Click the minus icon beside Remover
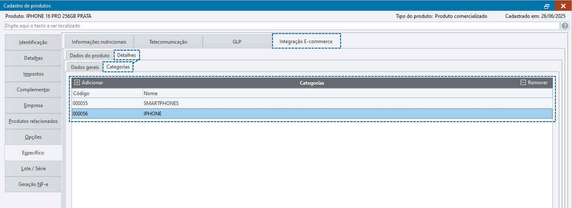This screenshot has height=208, width=572. point(523,83)
